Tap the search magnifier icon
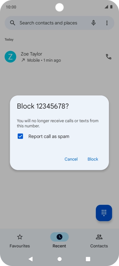Image resolution: width=119 pixels, height=266 pixels. coord(12,23)
